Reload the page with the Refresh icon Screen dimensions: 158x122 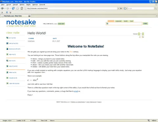click(13, 8)
